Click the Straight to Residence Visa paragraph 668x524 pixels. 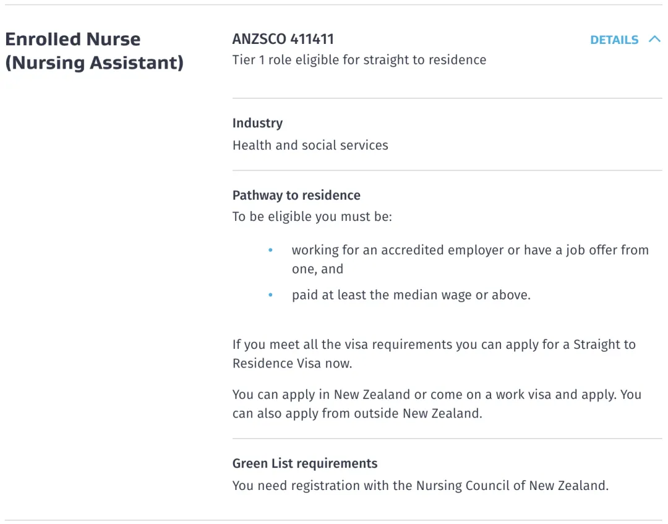(434, 354)
